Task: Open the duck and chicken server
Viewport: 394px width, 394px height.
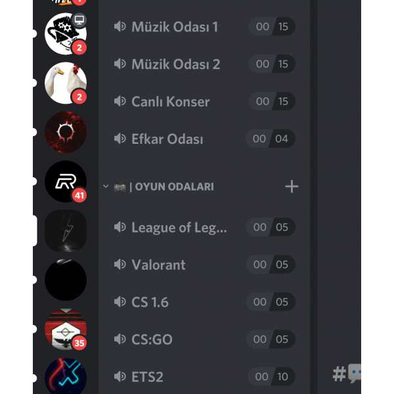Action: pos(66,83)
